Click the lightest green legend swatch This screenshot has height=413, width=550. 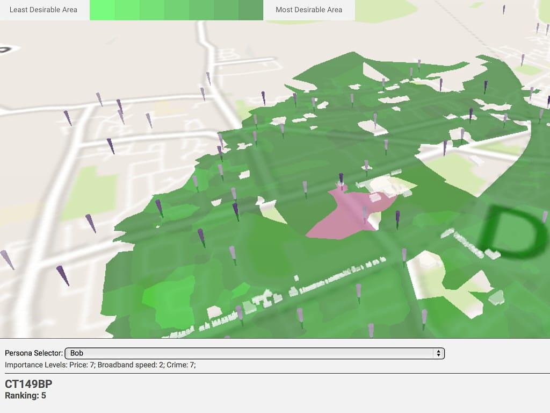click(x=102, y=10)
